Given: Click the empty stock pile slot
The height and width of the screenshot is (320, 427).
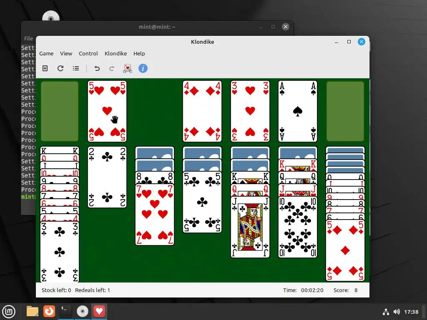Looking at the screenshot, I should pos(60,111).
